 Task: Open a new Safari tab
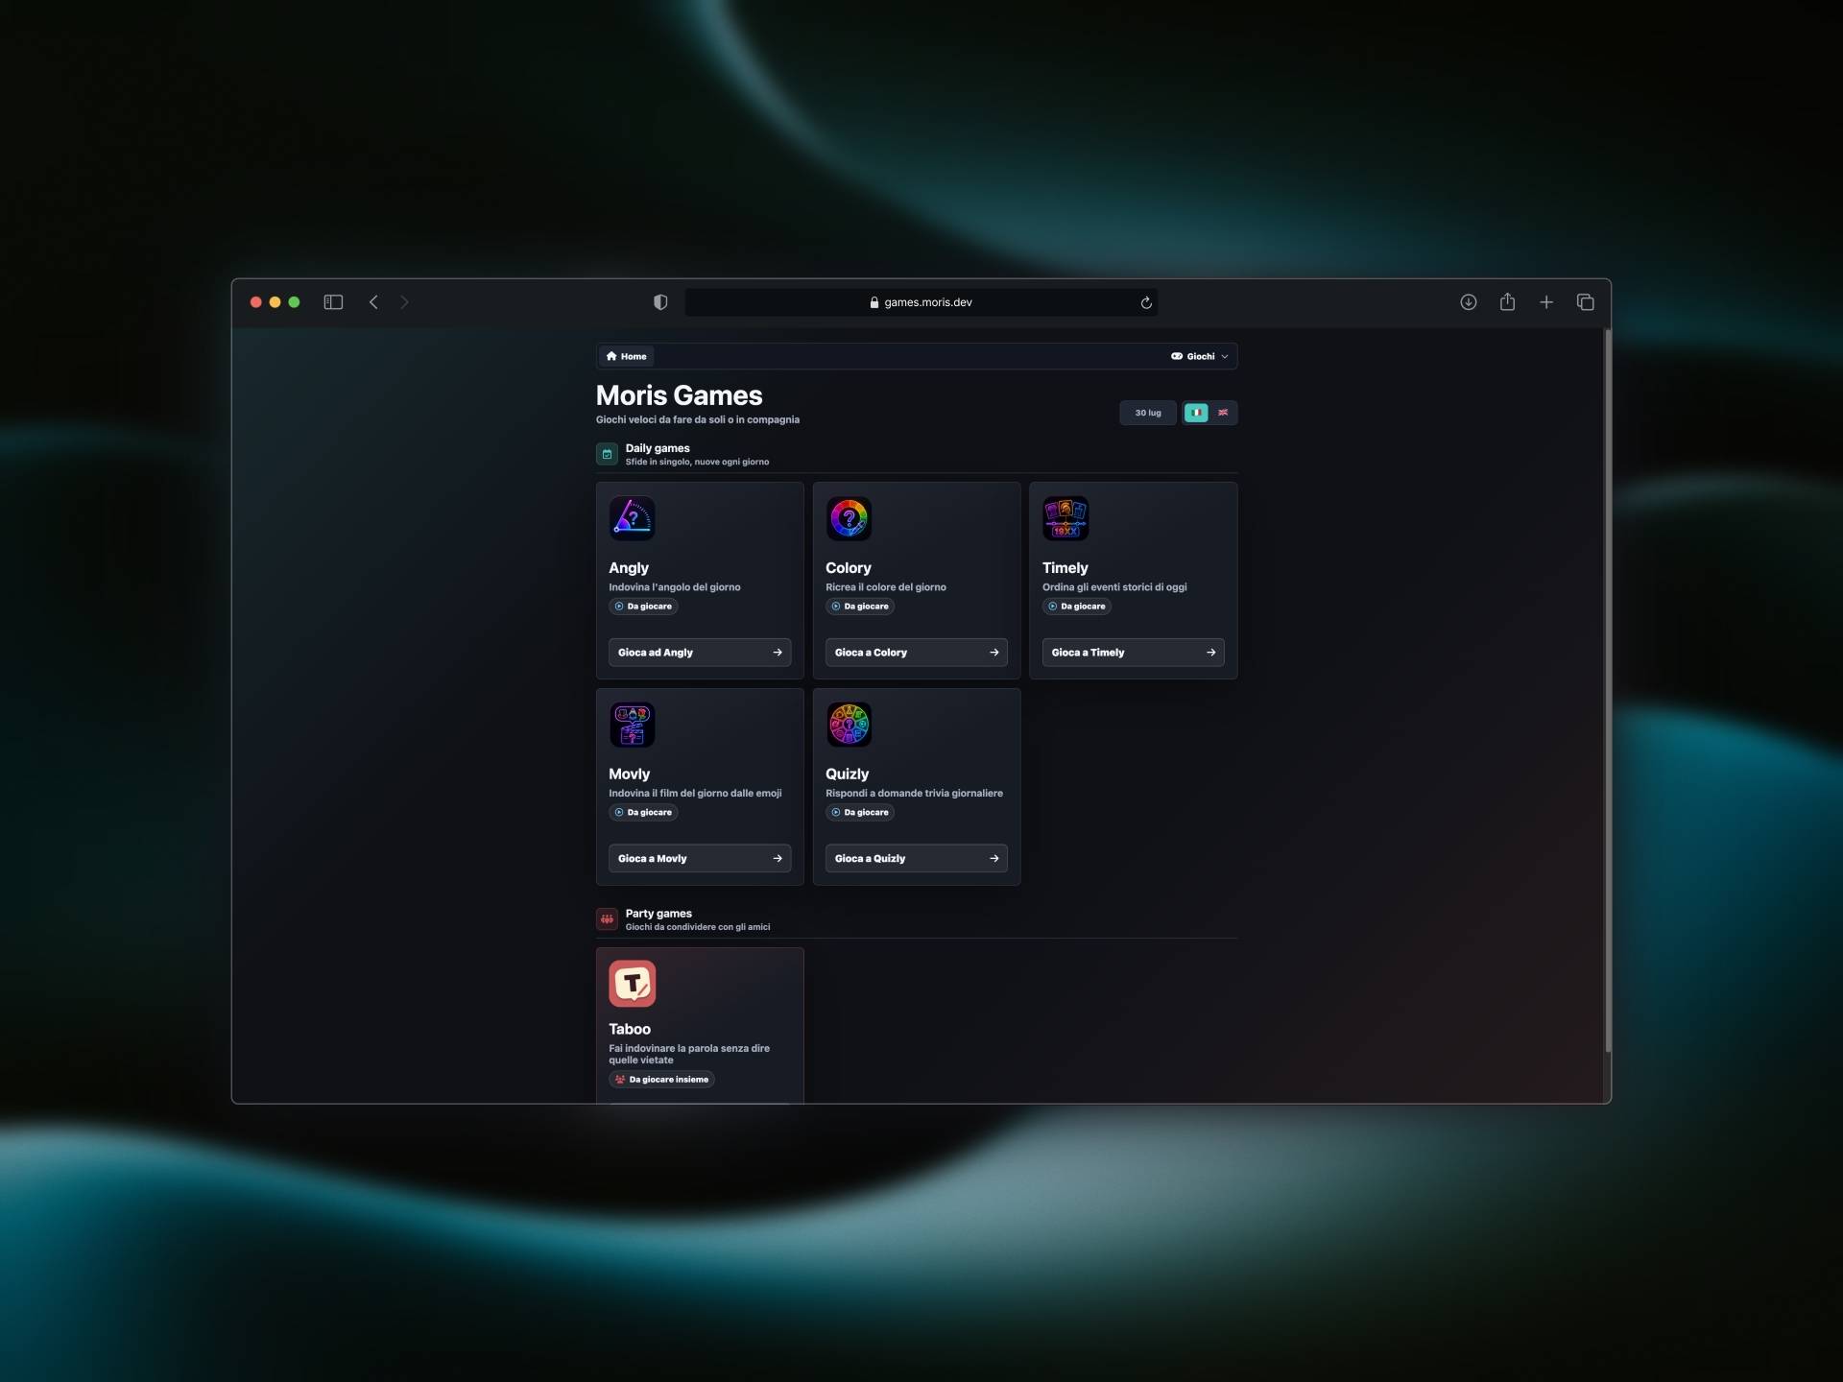[1546, 302]
